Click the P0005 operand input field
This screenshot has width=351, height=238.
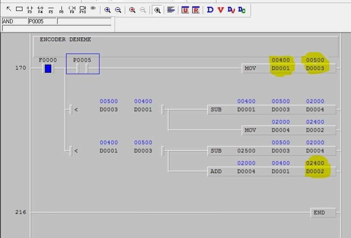click(x=42, y=21)
